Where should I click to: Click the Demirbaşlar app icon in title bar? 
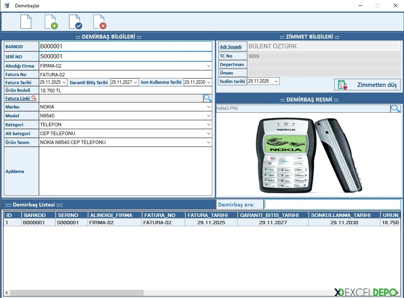point(7,5)
